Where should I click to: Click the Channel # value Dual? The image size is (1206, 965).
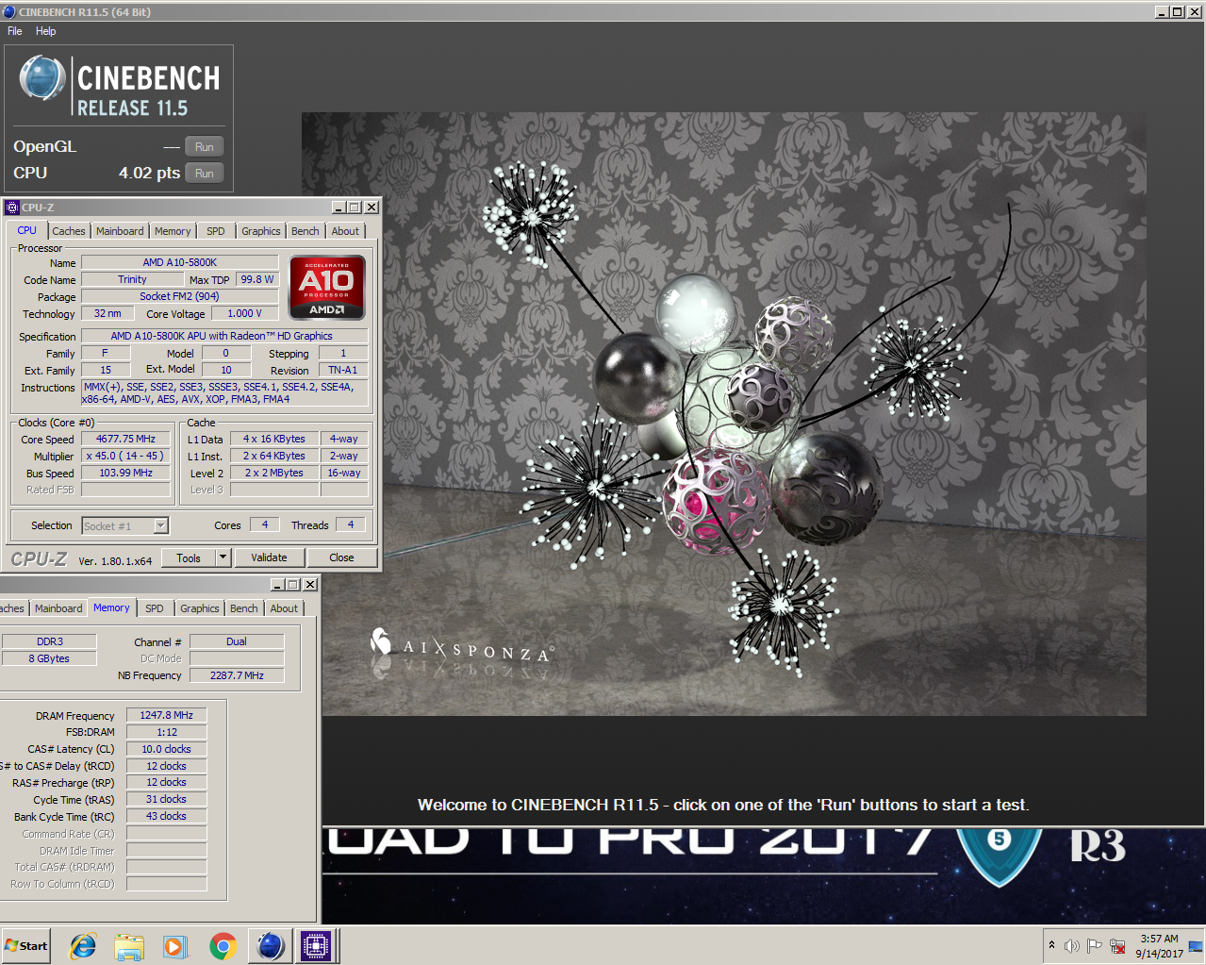pos(237,641)
